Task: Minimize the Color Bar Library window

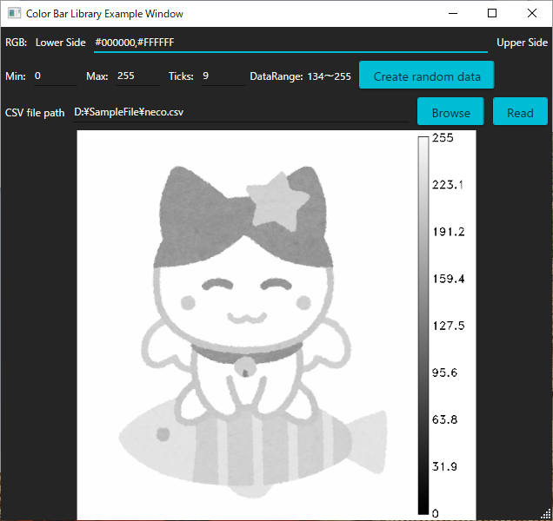Action: [453, 13]
